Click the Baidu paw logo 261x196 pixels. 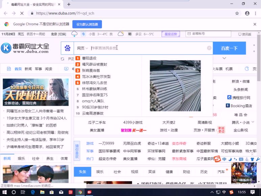tap(67, 48)
